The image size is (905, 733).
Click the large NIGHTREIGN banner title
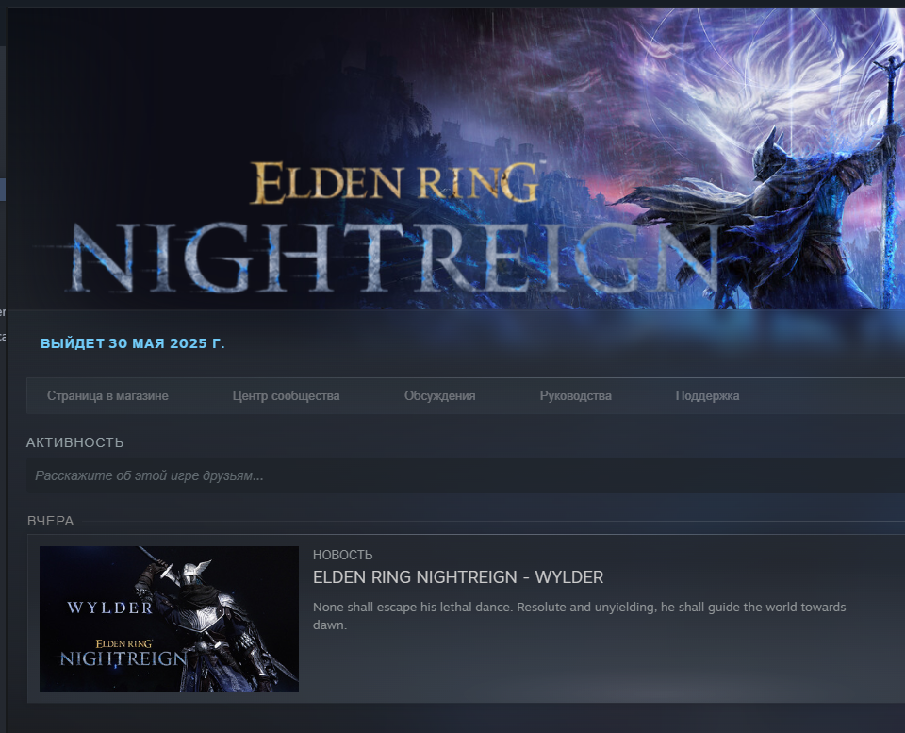pyautogui.click(x=394, y=257)
